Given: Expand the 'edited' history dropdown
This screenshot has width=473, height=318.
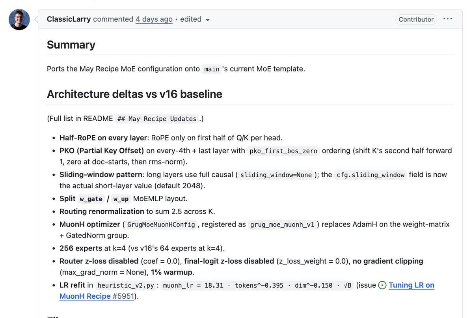Looking at the screenshot, I should pyautogui.click(x=195, y=19).
